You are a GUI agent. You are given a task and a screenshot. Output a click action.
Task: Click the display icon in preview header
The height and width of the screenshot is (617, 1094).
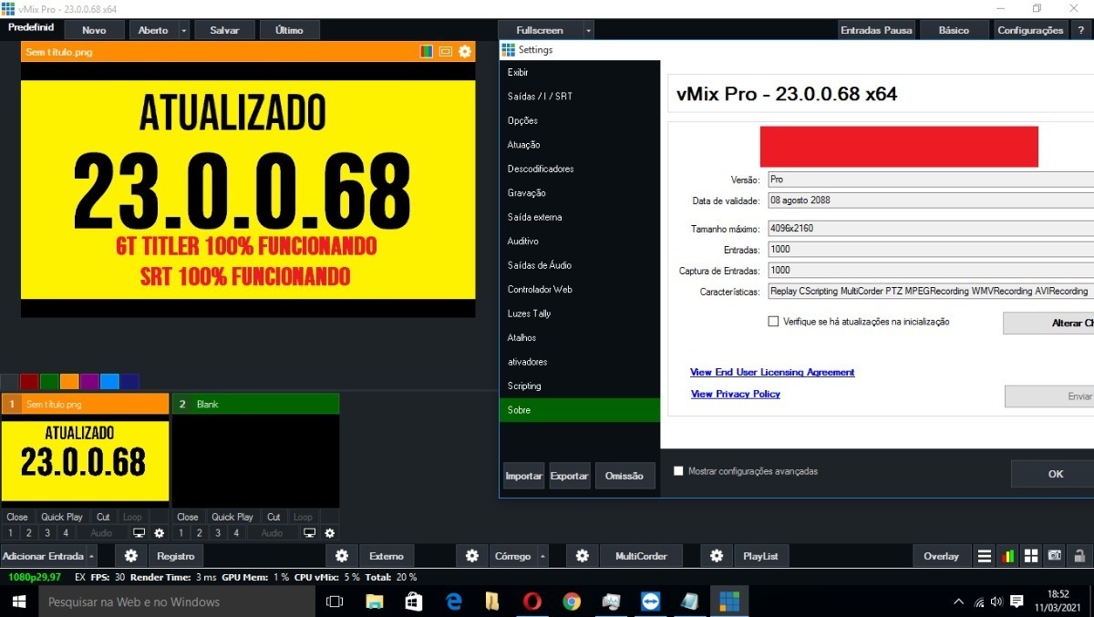446,52
